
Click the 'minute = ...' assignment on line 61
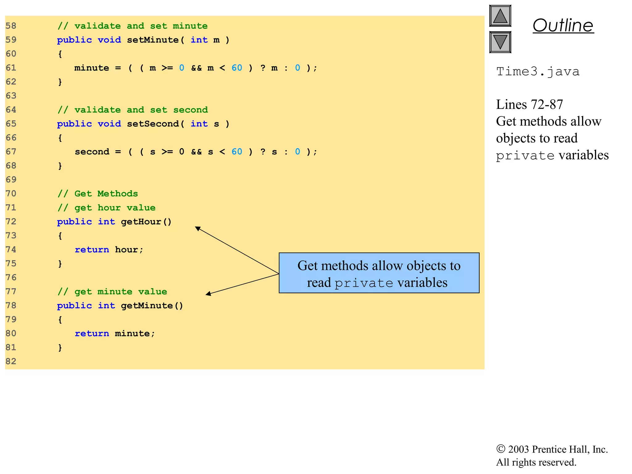[196, 68]
